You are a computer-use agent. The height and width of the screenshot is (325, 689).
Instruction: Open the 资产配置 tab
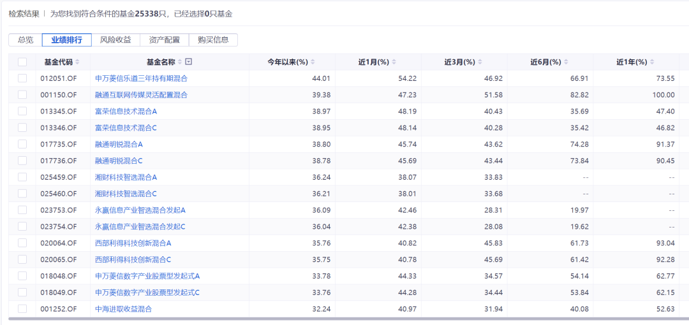(x=165, y=40)
